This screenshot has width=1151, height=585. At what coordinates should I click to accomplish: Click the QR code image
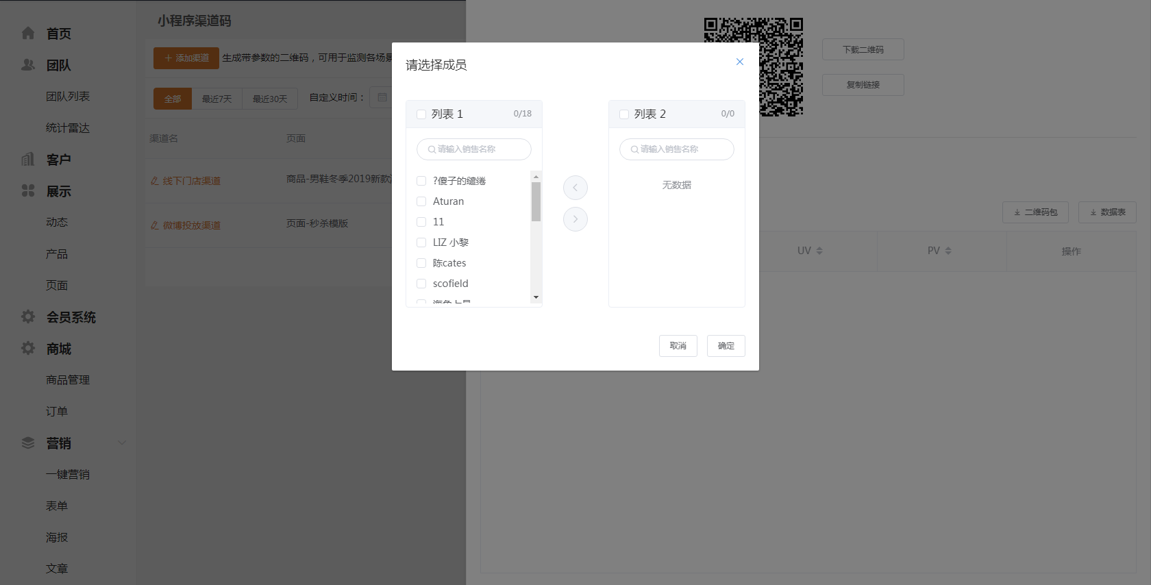[753, 66]
